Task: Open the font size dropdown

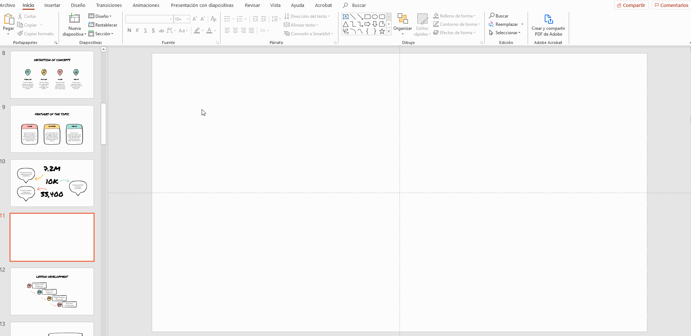Action: (188, 19)
